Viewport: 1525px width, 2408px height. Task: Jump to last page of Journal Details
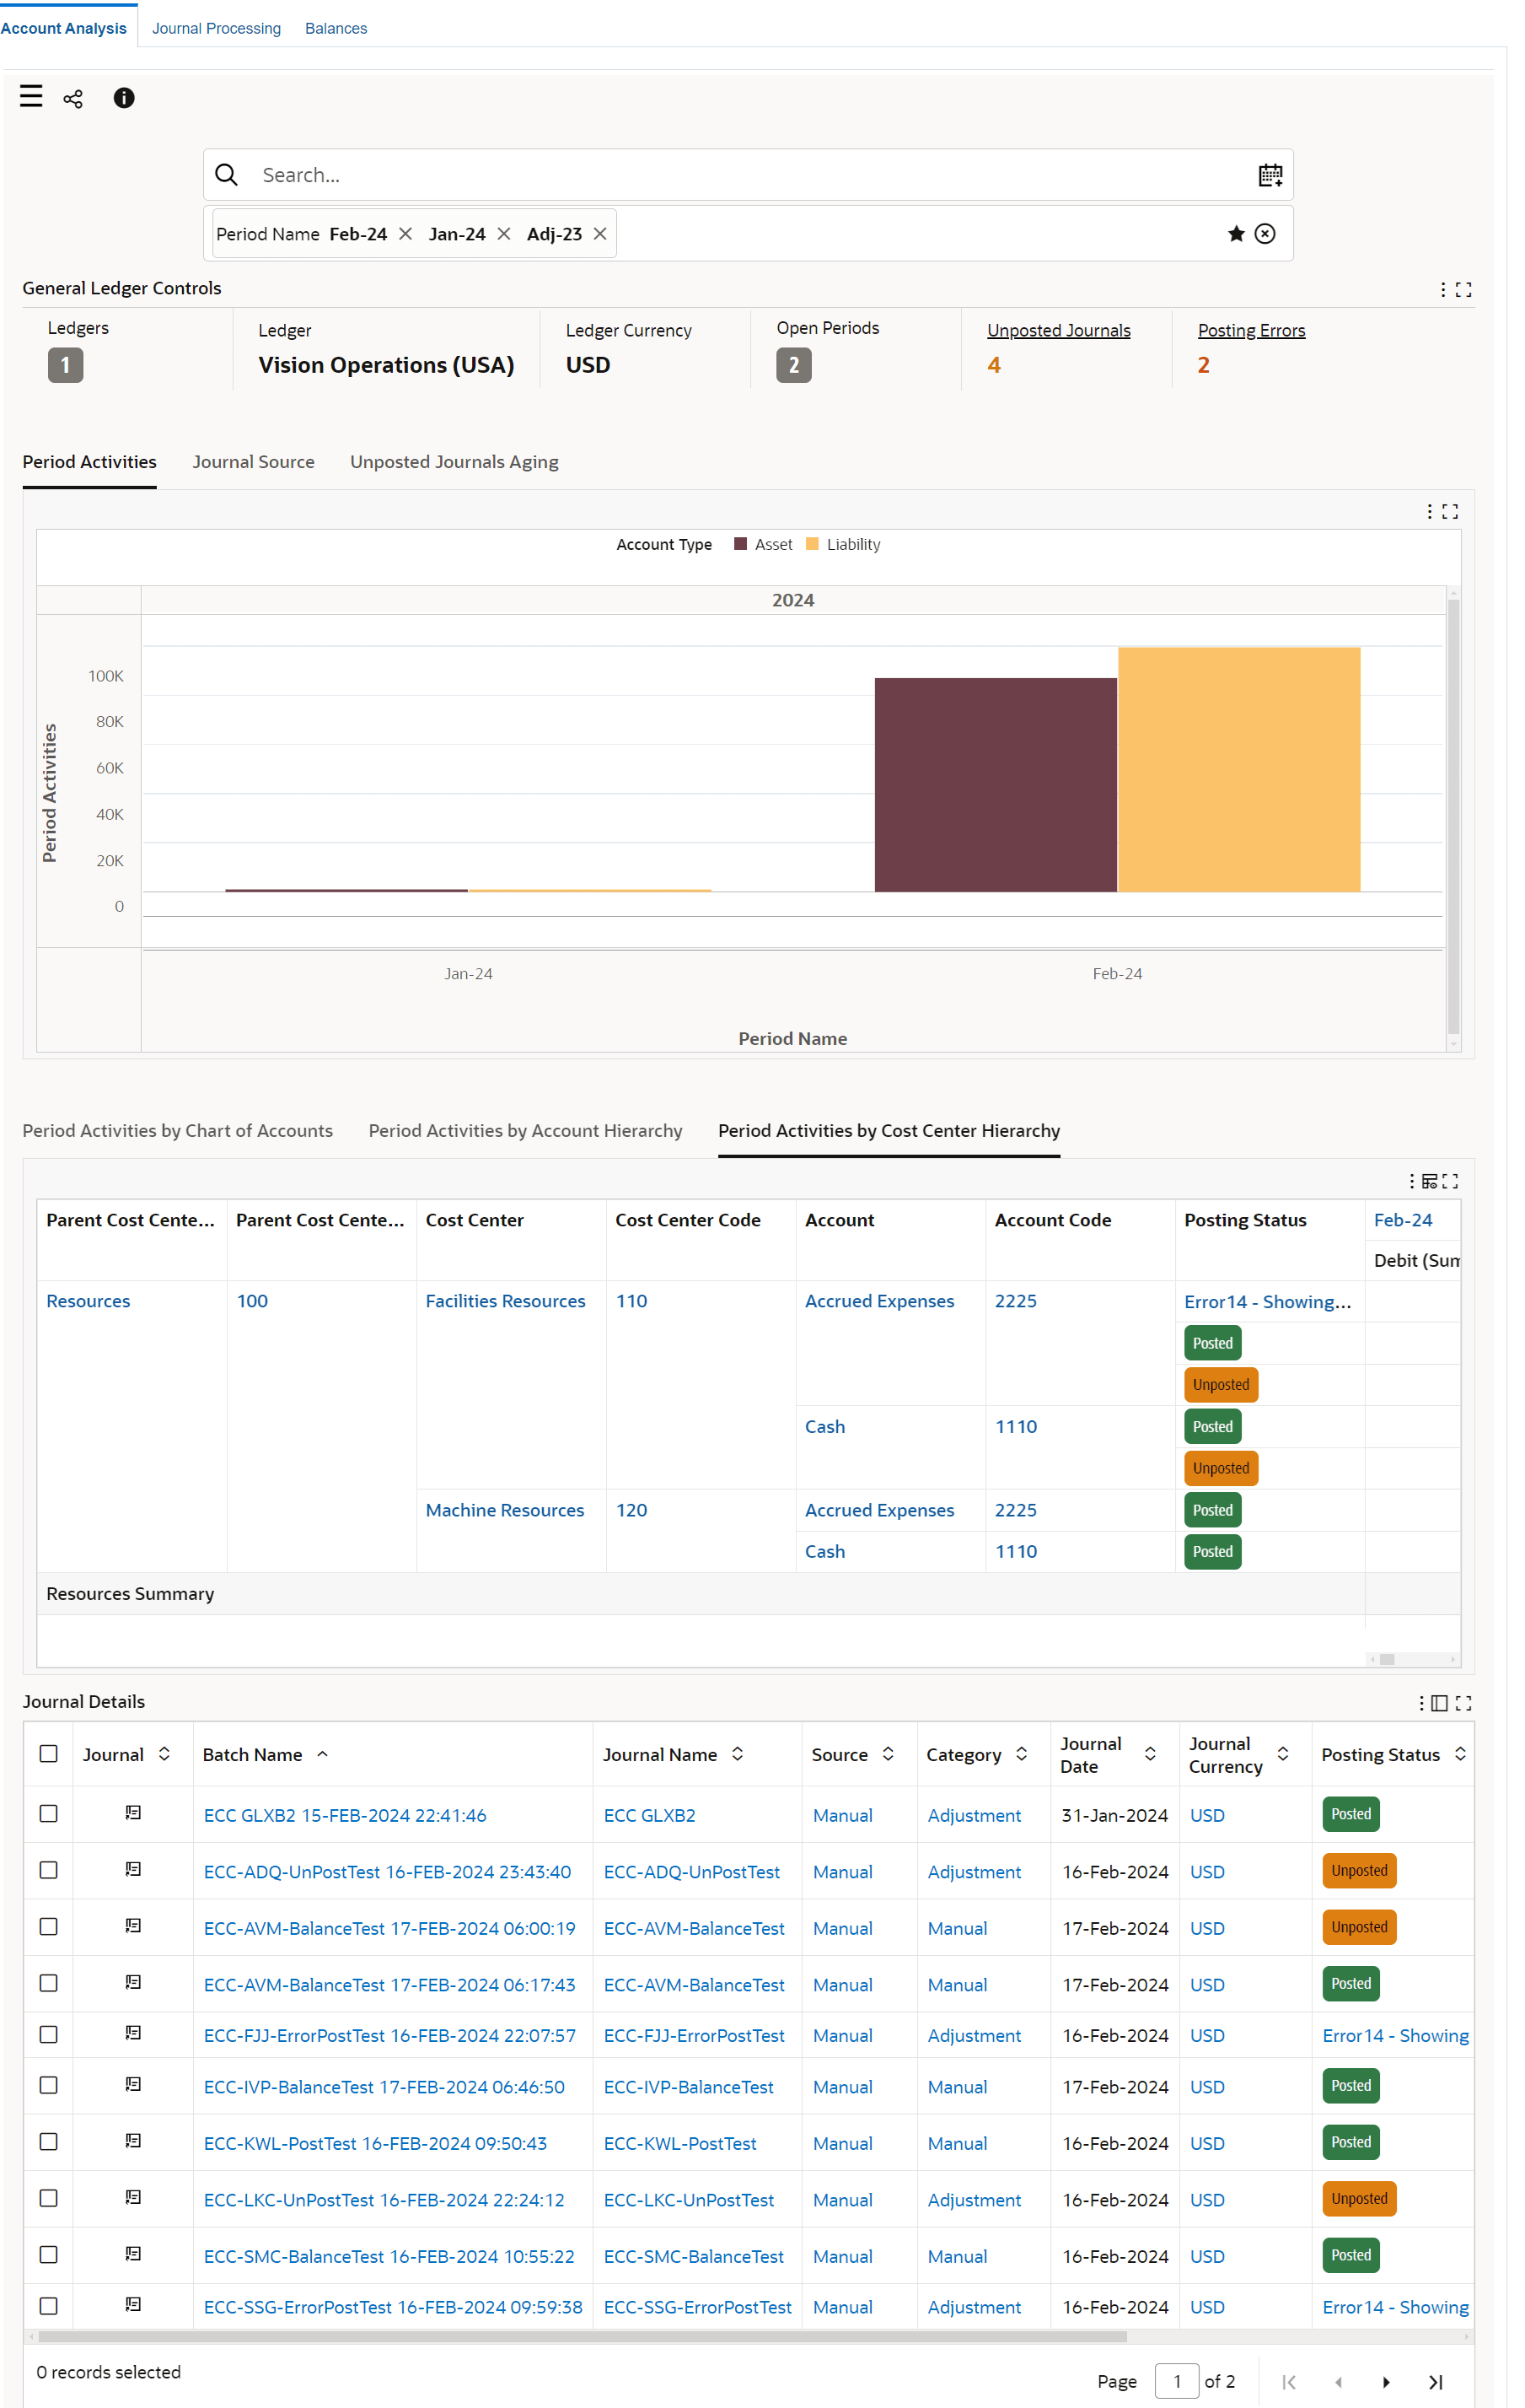(x=1435, y=2382)
